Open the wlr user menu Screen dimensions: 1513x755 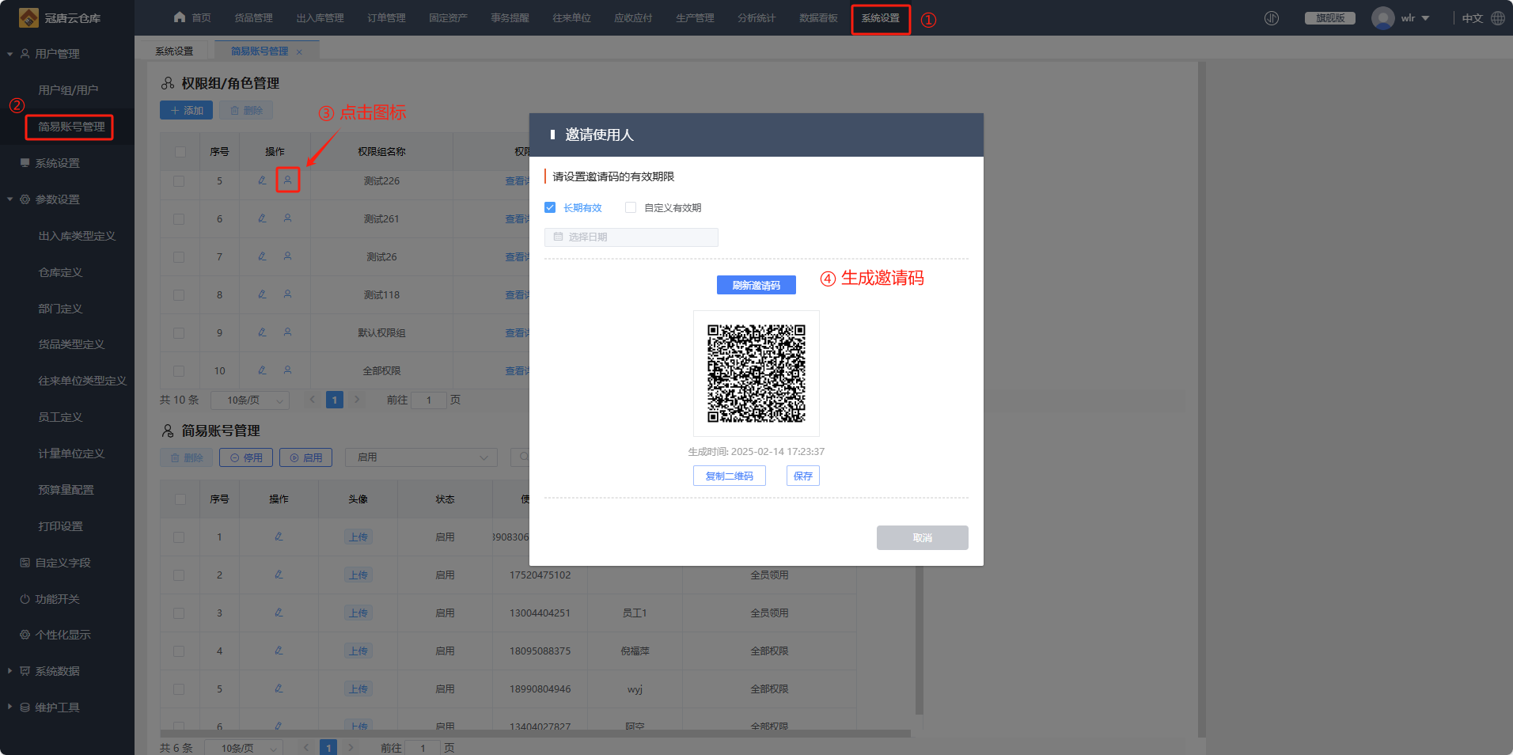click(x=1415, y=18)
